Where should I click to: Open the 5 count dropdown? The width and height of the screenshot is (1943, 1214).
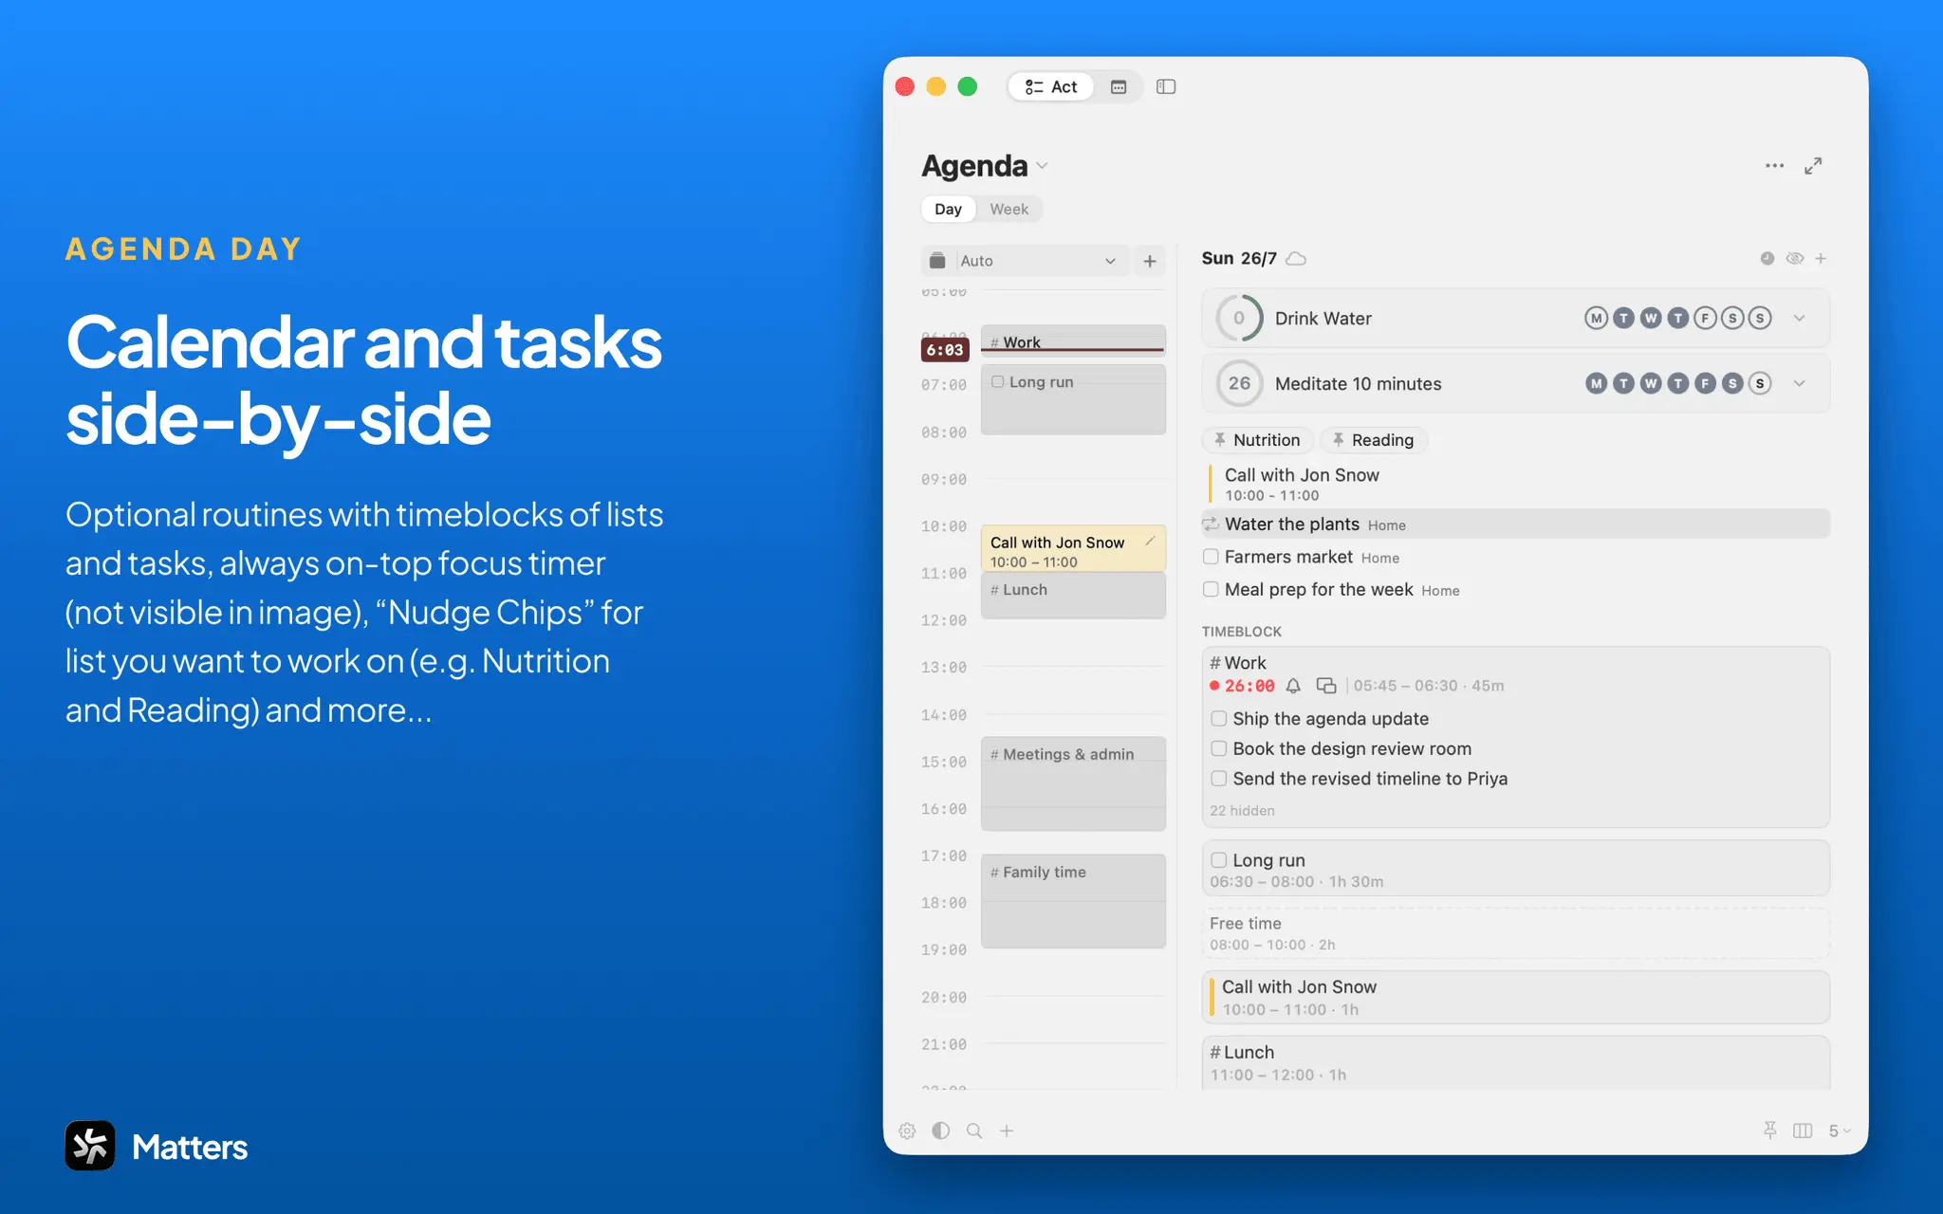coord(1840,1131)
